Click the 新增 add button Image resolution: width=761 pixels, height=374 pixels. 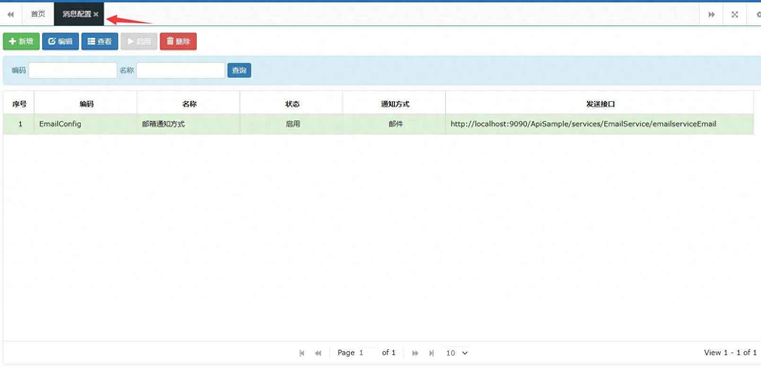click(21, 41)
